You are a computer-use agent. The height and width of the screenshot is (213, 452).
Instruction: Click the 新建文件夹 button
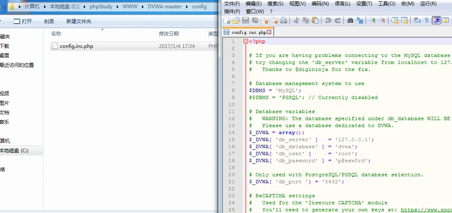click(x=78, y=21)
